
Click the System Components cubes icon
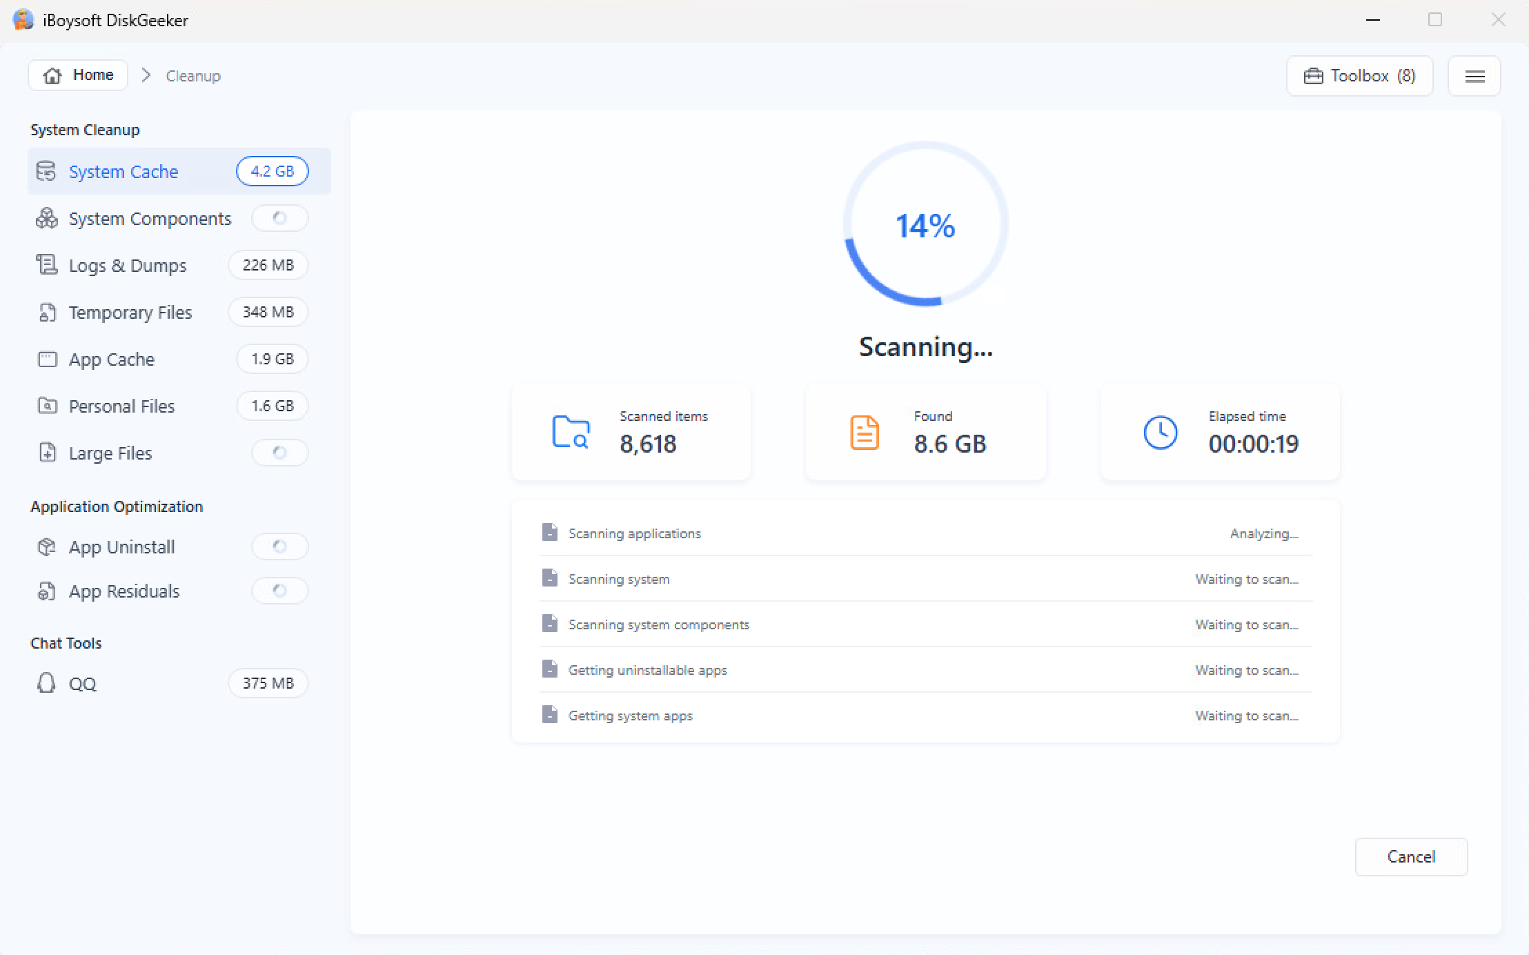click(x=46, y=218)
